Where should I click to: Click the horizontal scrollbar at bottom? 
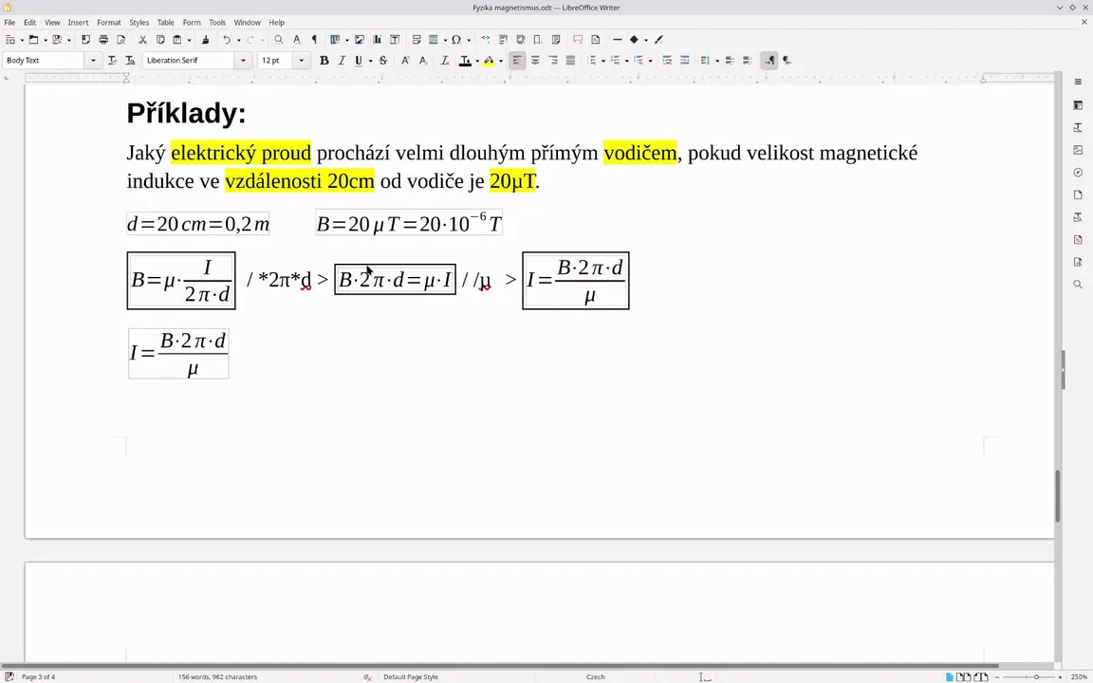coord(499,666)
